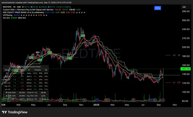
Task: Open the E earnings marker above the 2024 Nov label
Action: click(84, 100)
